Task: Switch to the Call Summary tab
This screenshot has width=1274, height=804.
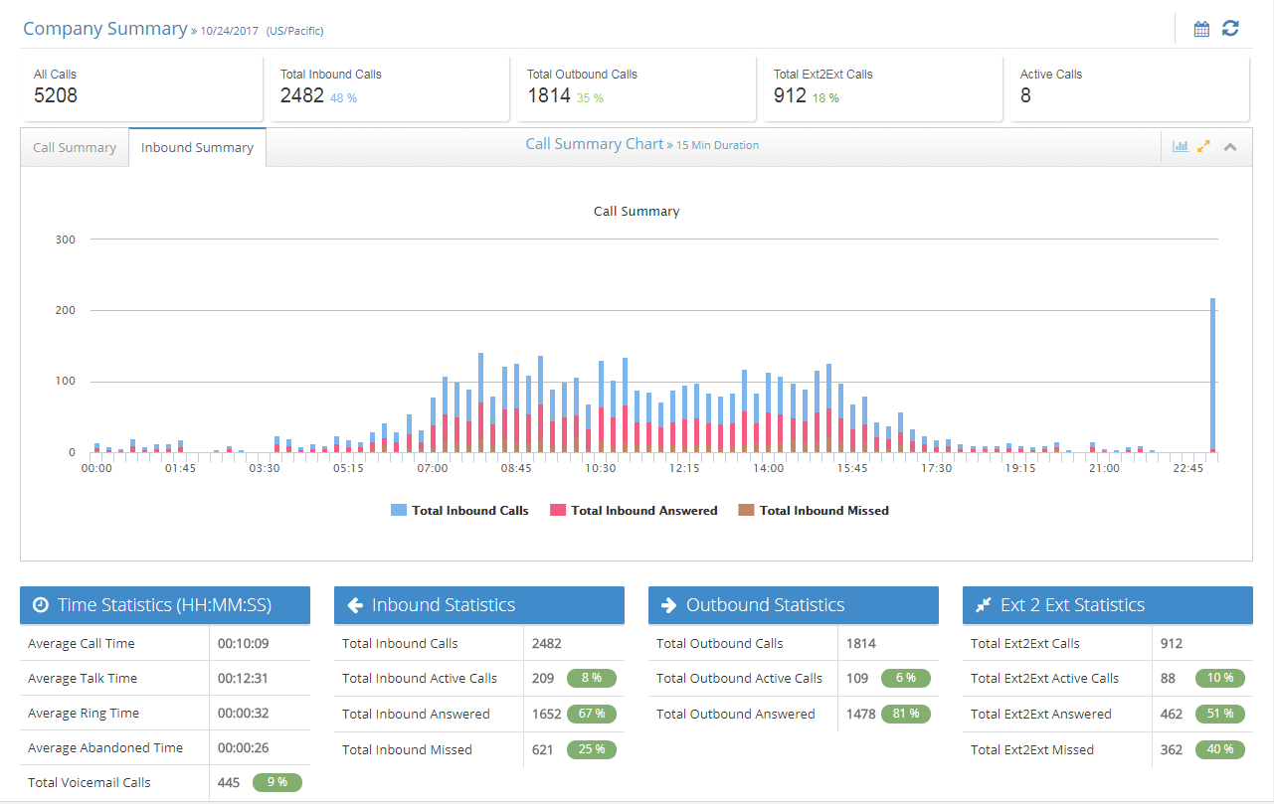Action: click(x=75, y=147)
